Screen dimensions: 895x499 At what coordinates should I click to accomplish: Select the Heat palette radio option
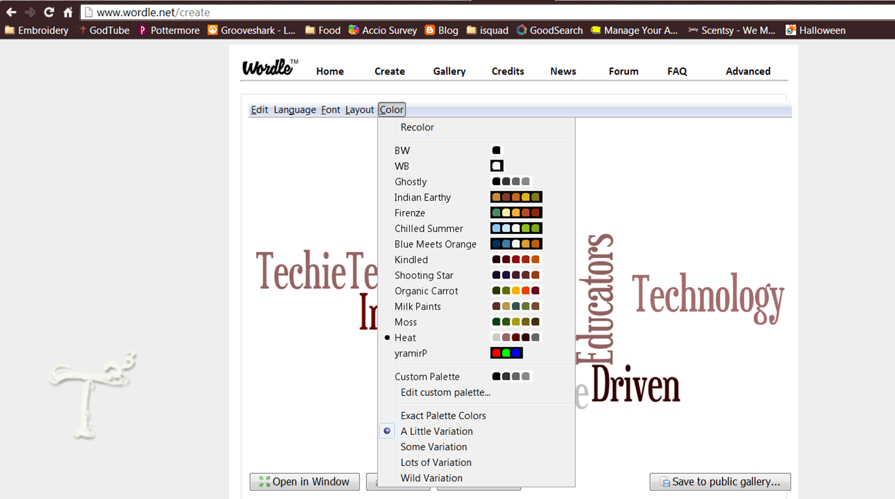[405, 337]
